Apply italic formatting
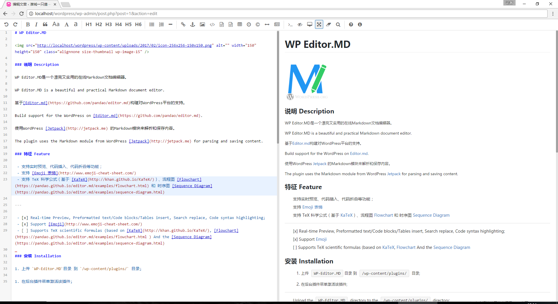Viewport: 558px width, 304px height. (36, 25)
